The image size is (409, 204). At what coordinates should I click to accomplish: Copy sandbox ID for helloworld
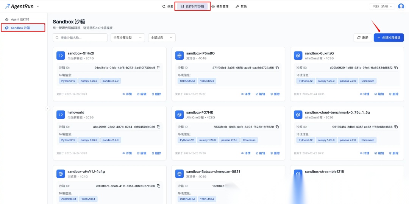pos(159,127)
